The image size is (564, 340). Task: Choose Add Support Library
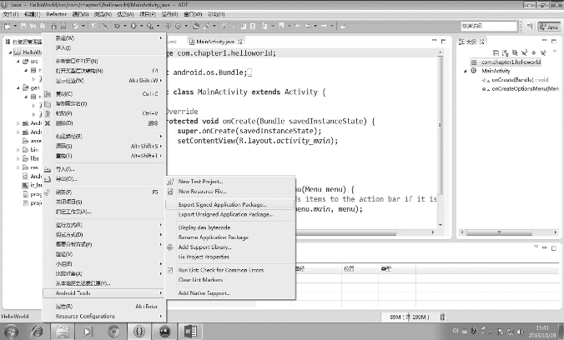click(x=204, y=247)
